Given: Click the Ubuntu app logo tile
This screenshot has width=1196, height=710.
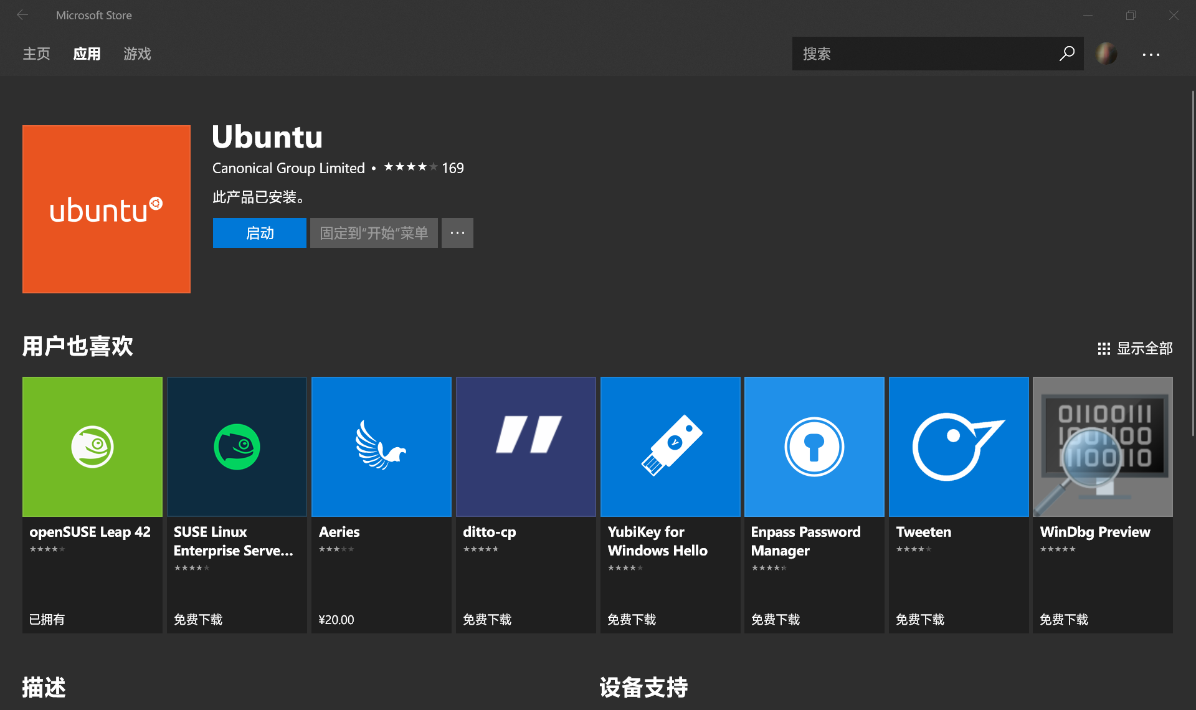Looking at the screenshot, I should point(107,209).
